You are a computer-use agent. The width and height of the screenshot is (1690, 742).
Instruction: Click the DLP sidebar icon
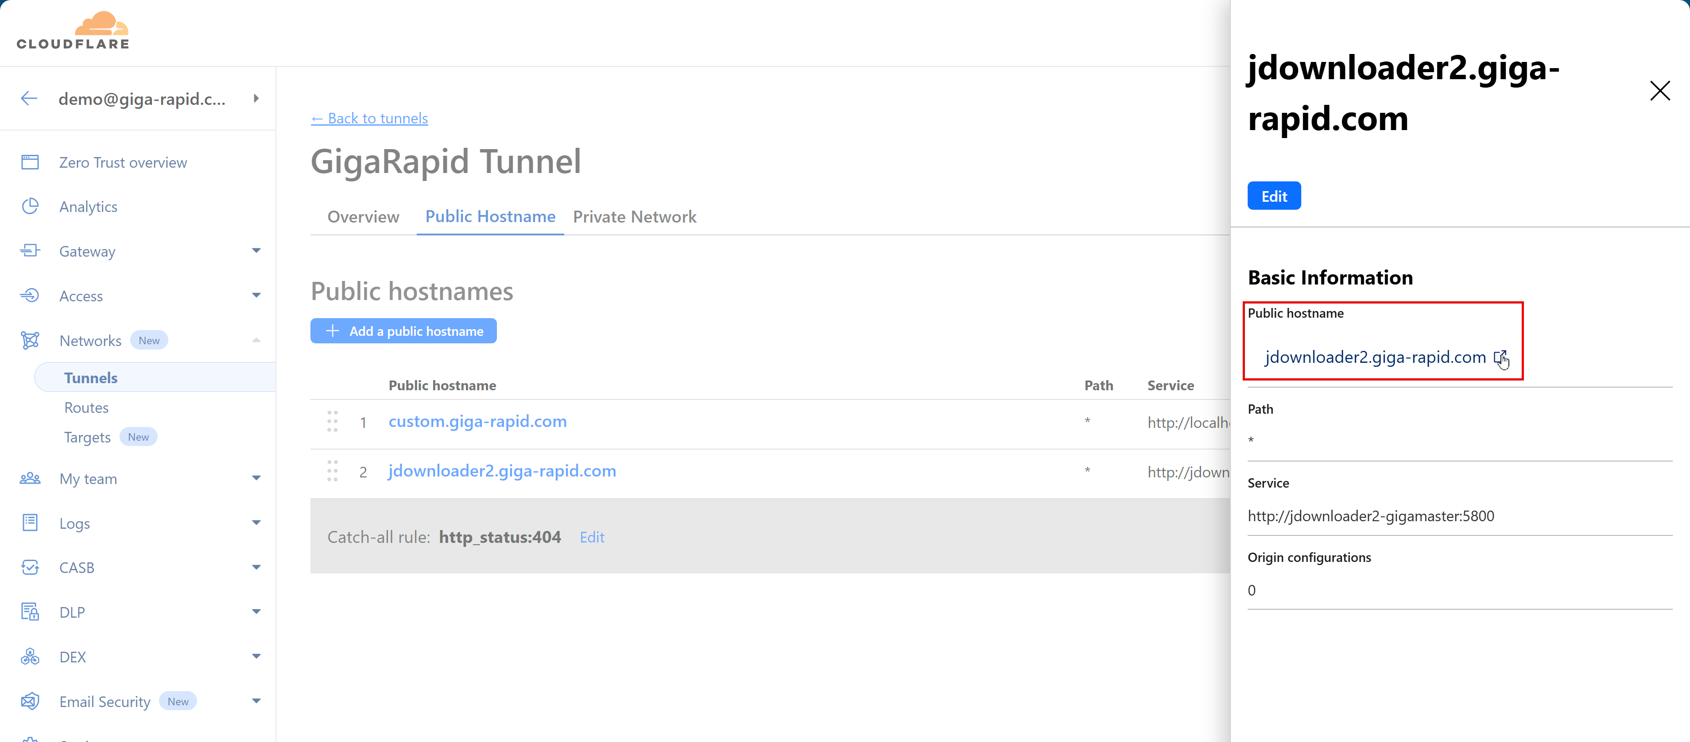tap(30, 611)
